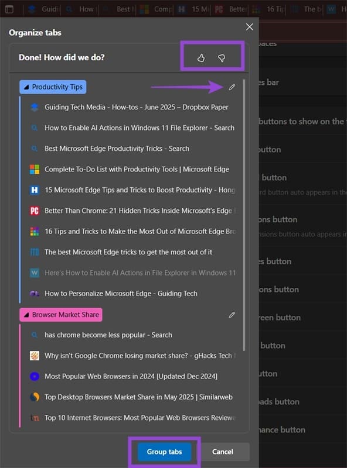Viewport: 347px width, 468px height.
Task: Switch to the Comp browser tab
Action: tap(155, 9)
